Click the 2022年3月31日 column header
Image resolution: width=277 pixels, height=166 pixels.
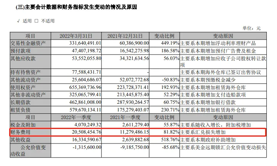(76, 36)
